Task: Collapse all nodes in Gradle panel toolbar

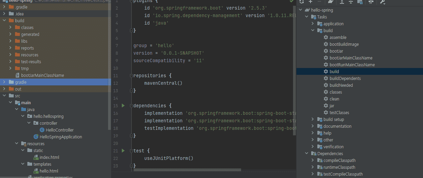Action: click(x=351, y=2)
